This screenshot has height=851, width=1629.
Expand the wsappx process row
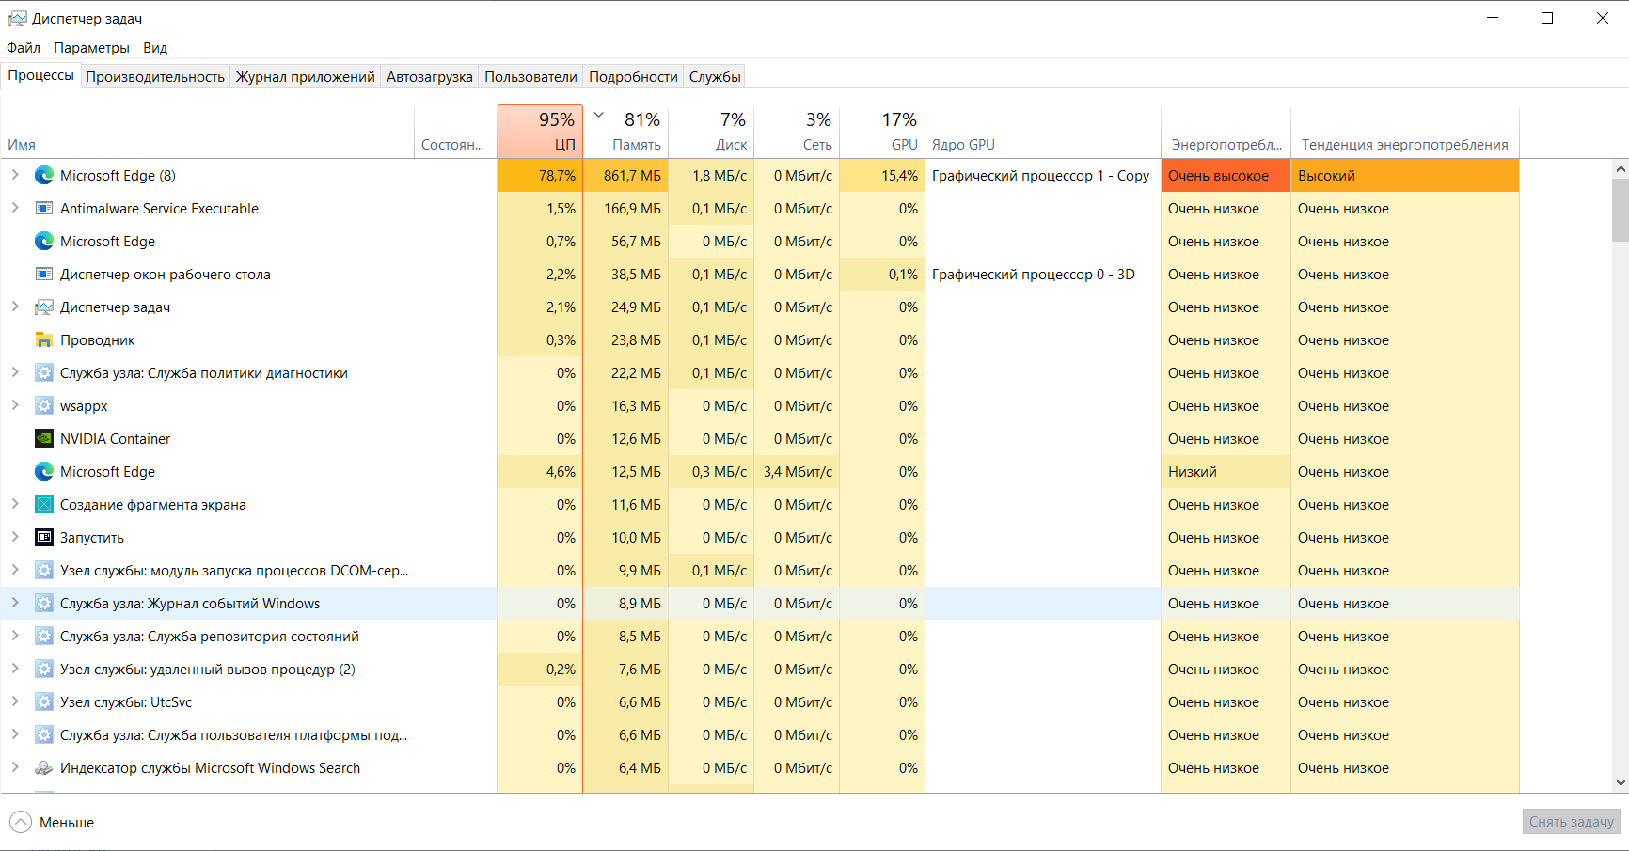point(15,405)
